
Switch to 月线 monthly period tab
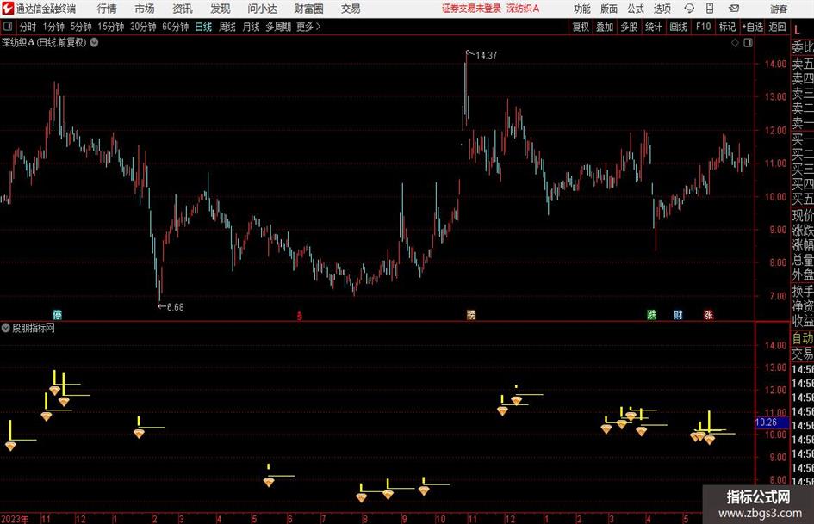[x=251, y=27]
